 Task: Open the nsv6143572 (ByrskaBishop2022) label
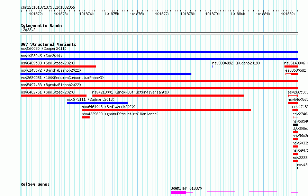pos(51,70)
